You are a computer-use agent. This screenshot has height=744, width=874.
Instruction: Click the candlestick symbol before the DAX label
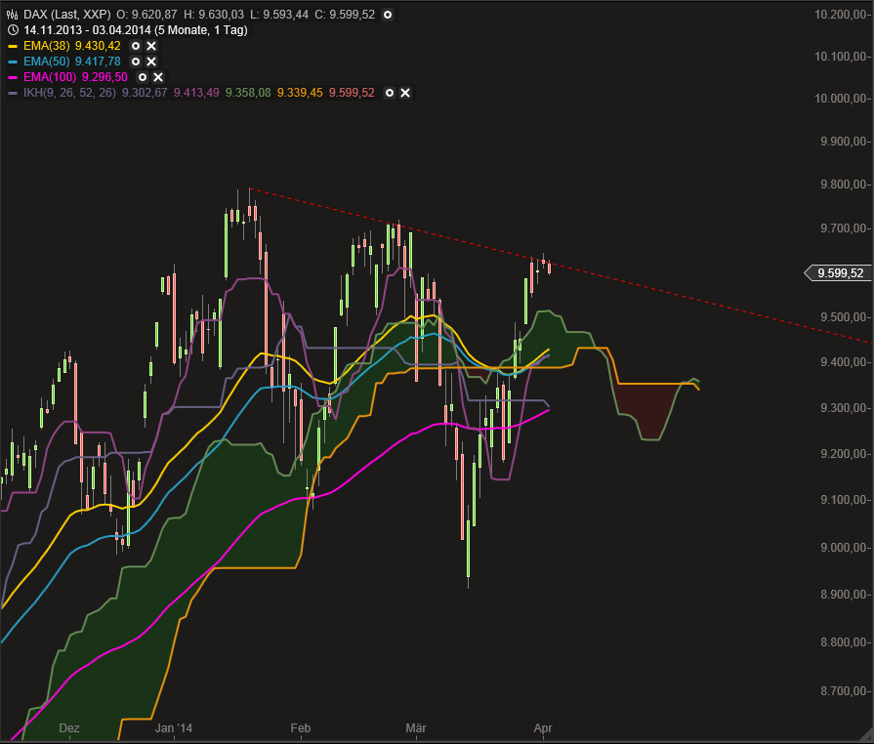(x=11, y=15)
